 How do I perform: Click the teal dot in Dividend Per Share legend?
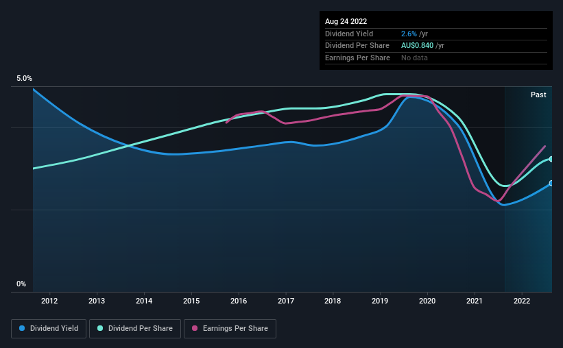tap(100, 328)
